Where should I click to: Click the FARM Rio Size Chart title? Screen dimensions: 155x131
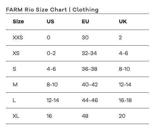point(52,10)
